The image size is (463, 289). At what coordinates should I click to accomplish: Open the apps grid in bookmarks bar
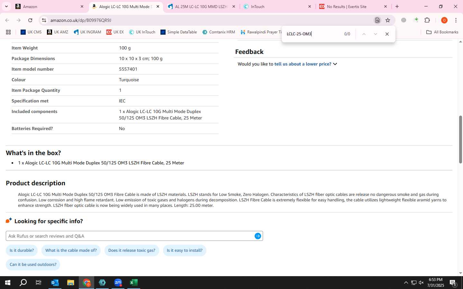(8, 32)
